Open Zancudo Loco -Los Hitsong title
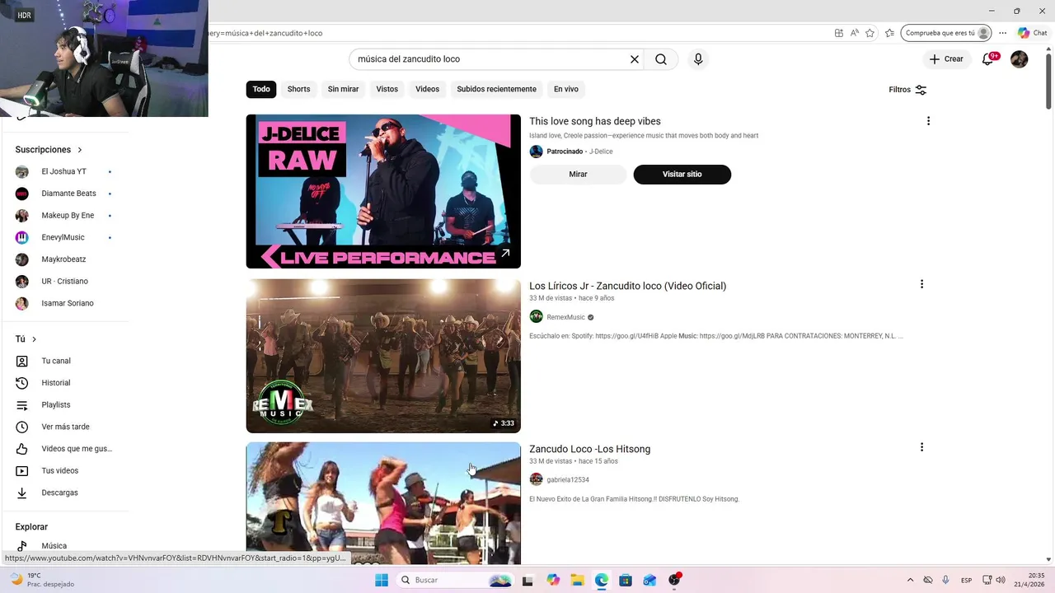The width and height of the screenshot is (1055, 593). [589, 449]
